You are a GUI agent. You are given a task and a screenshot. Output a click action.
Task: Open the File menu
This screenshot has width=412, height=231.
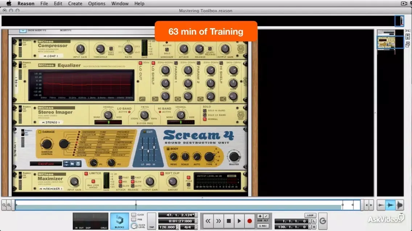(44, 3)
